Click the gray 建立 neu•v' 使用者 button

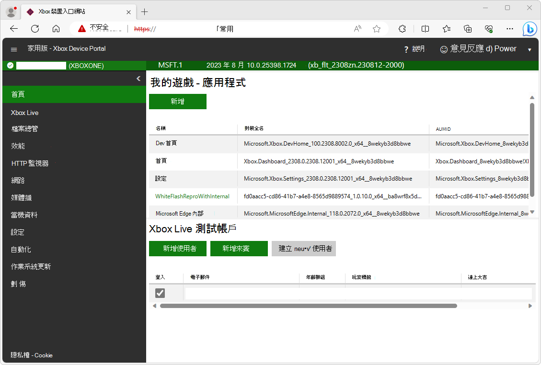click(x=304, y=249)
